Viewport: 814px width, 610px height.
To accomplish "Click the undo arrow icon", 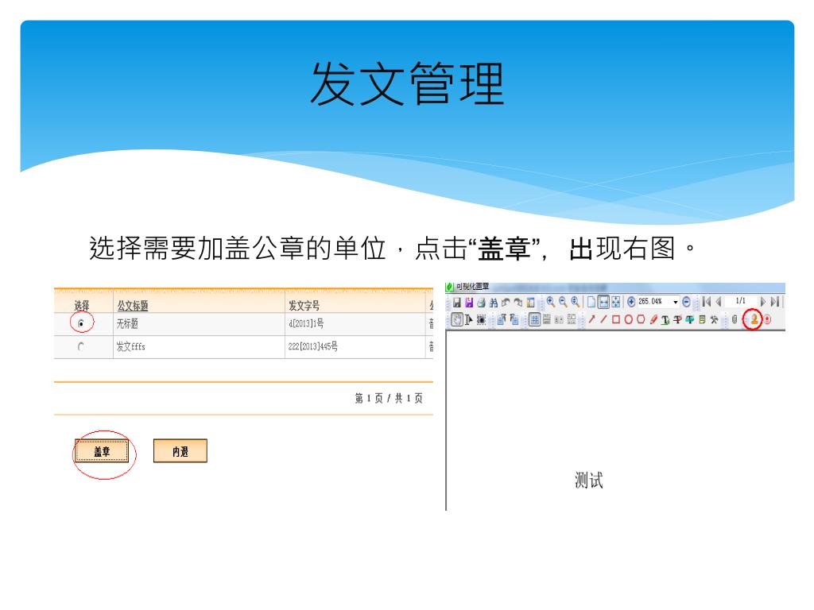I will pos(506,302).
